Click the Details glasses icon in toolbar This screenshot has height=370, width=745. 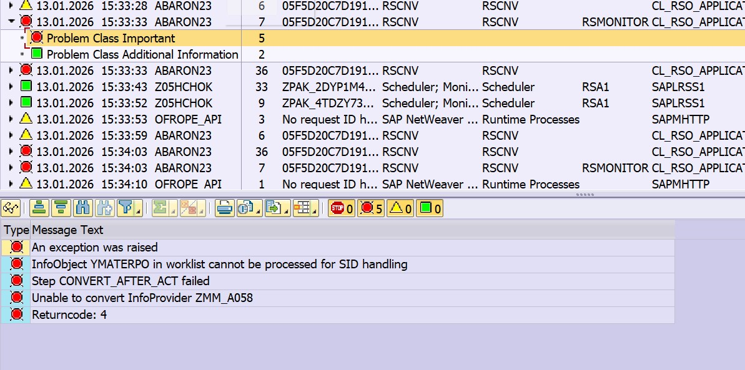(x=11, y=208)
